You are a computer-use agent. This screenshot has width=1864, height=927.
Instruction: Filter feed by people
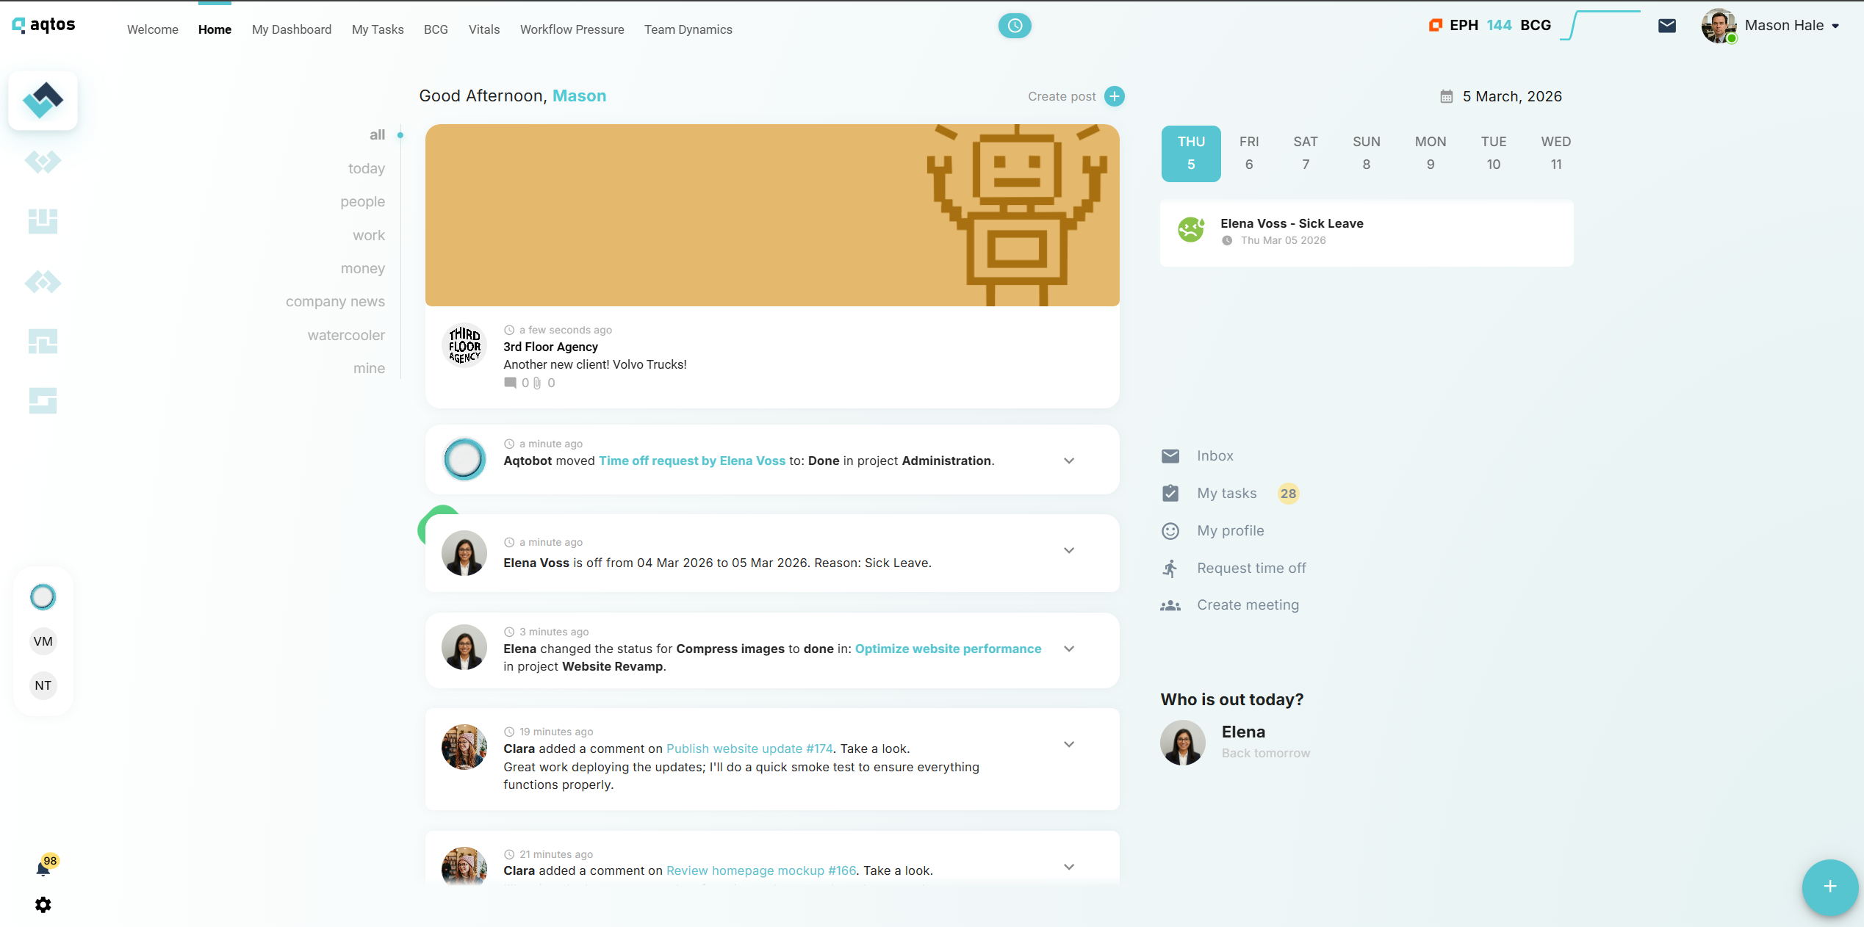click(x=362, y=201)
